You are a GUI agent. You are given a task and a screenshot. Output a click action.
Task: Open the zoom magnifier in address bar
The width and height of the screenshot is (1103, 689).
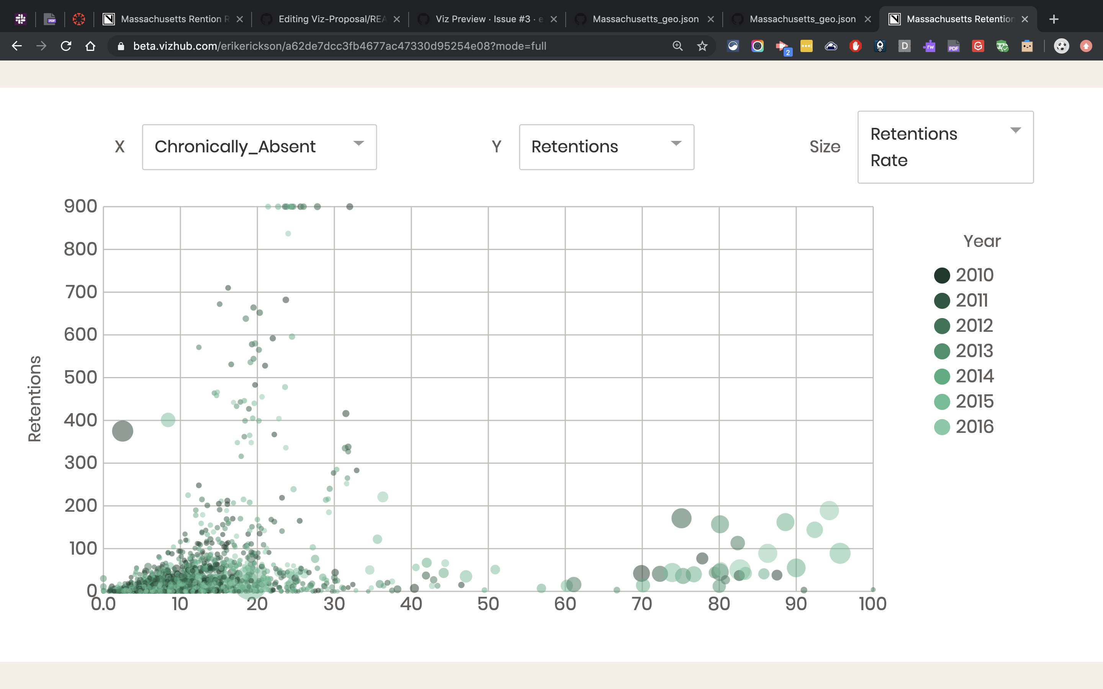click(678, 46)
